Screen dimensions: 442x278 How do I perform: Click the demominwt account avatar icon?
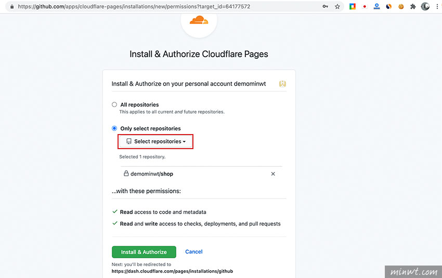pyautogui.click(x=282, y=84)
